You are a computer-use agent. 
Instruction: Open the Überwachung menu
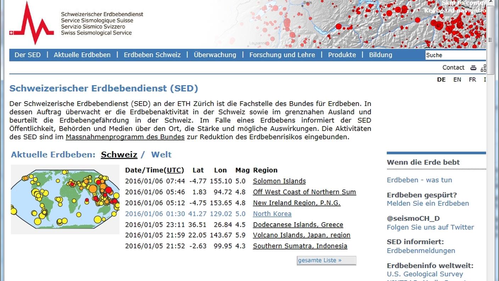pyautogui.click(x=215, y=55)
